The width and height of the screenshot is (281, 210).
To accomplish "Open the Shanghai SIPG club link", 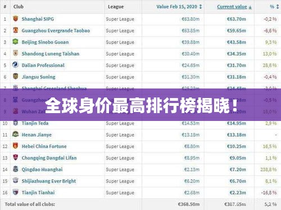I will pyautogui.click(x=38, y=19).
